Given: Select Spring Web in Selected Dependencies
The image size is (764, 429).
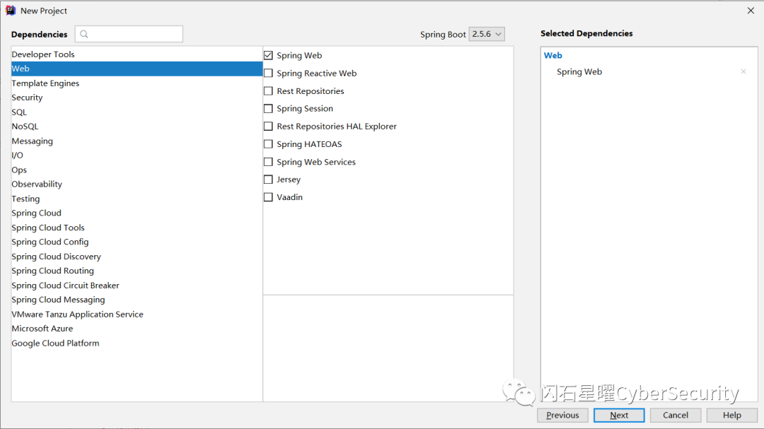Looking at the screenshot, I should (x=579, y=71).
